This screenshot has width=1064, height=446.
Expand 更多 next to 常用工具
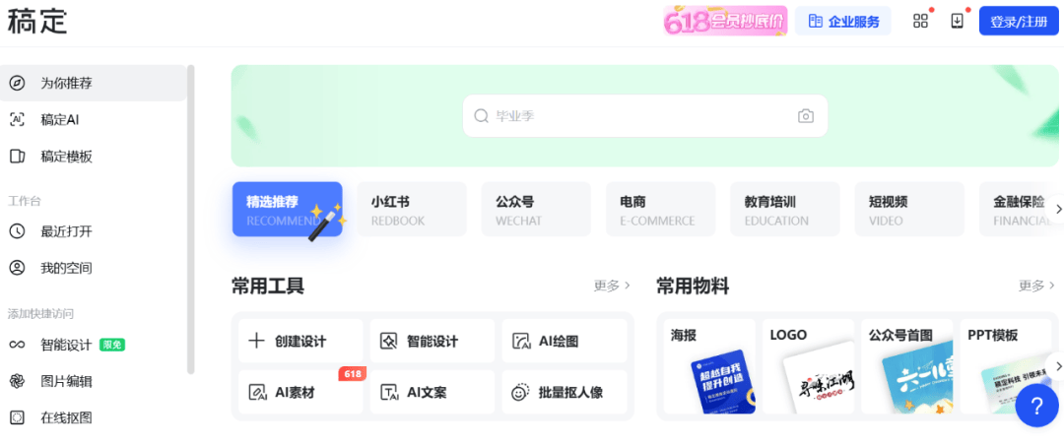click(x=612, y=287)
